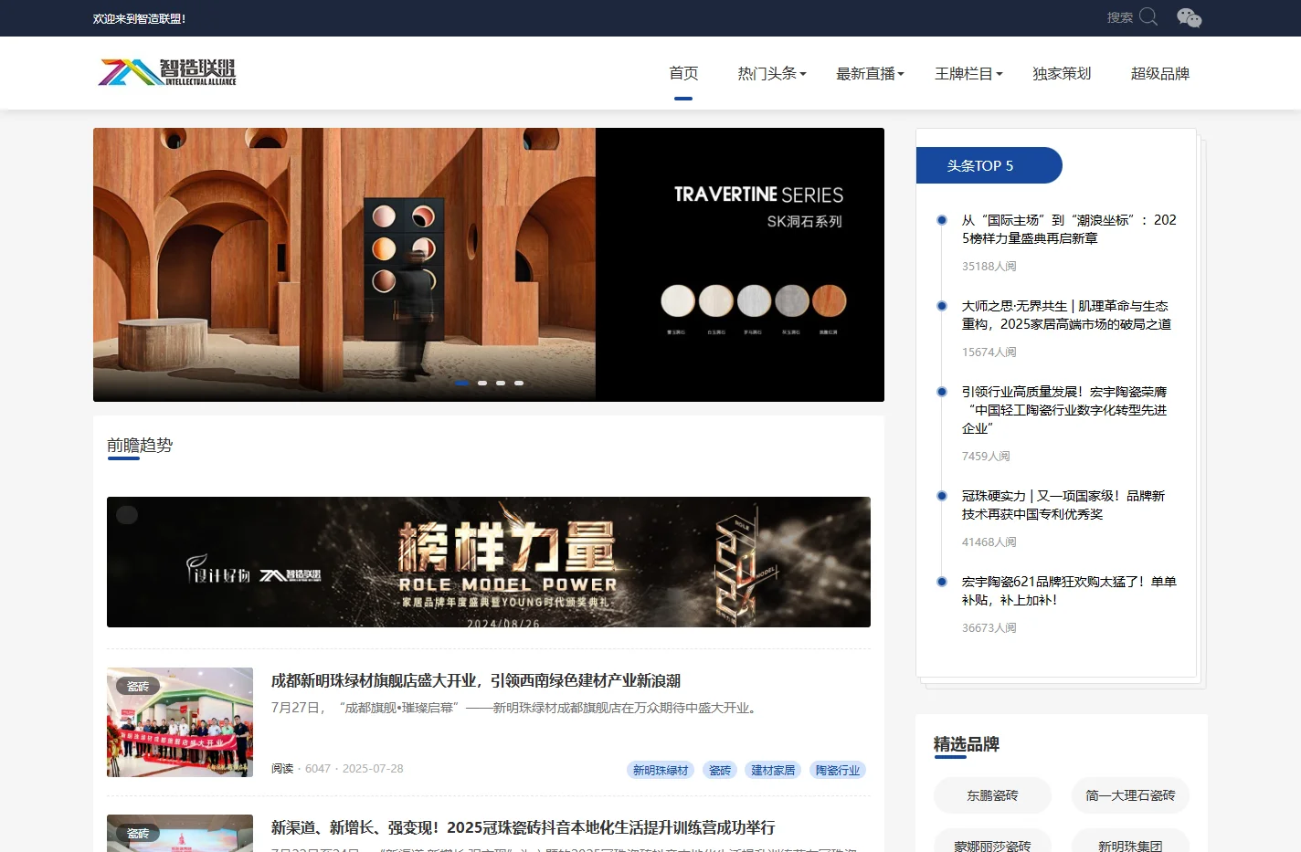Viewport: 1301px width, 852px height.
Task: Open the WeChat icon in top bar
Action: pyautogui.click(x=1189, y=17)
